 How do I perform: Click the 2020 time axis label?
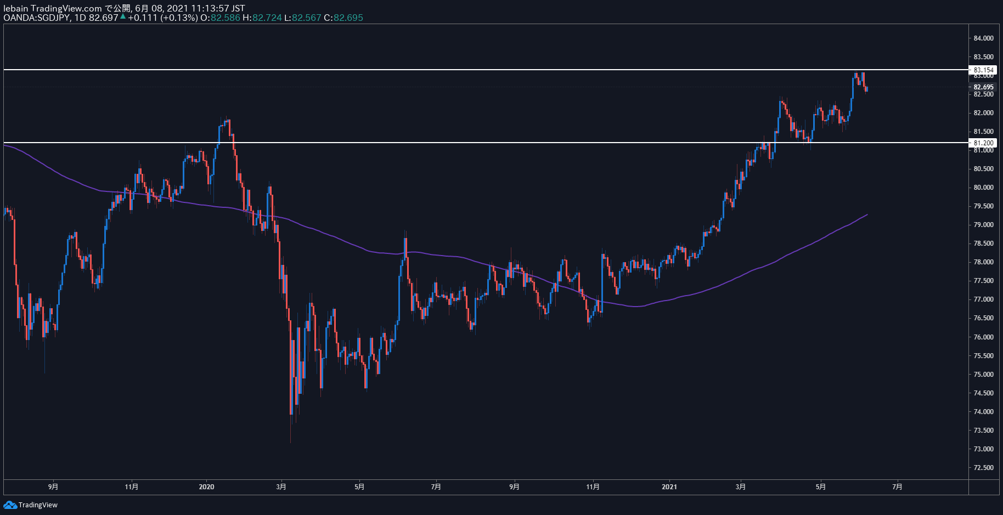tap(206, 486)
